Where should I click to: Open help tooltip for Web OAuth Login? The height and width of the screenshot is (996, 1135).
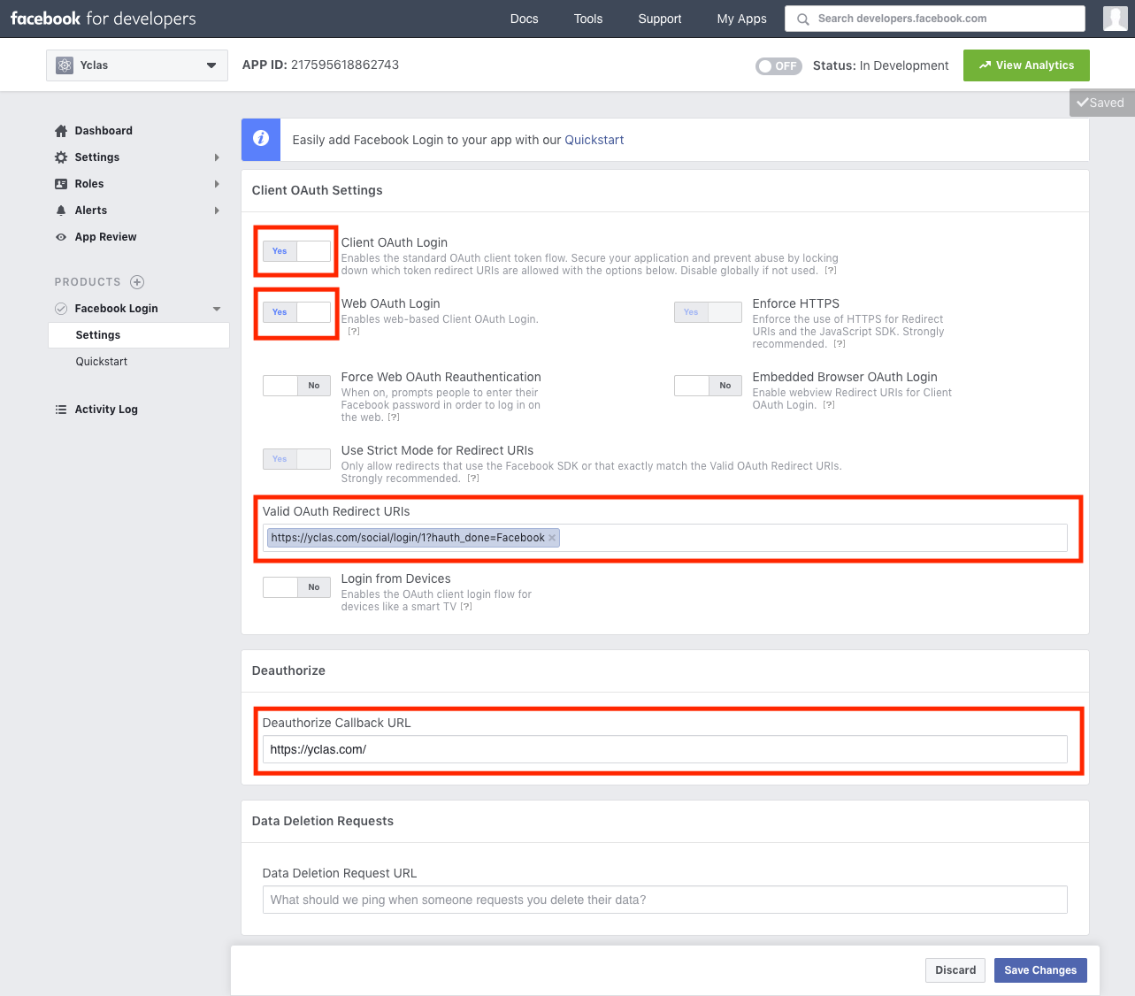[x=354, y=332]
